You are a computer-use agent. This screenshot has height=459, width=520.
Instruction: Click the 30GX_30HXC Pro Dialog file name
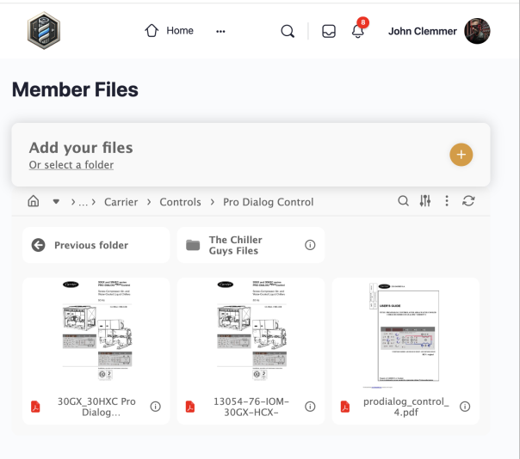point(96,407)
